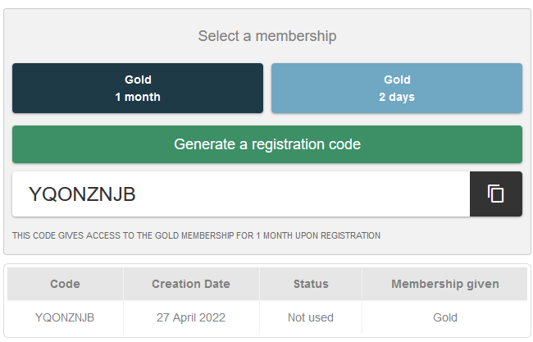Generate a registration code
Image resolution: width=533 pixels, height=342 pixels.
click(267, 144)
